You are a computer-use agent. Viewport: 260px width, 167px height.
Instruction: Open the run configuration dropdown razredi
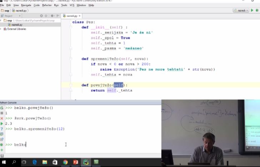(x=241, y=10)
